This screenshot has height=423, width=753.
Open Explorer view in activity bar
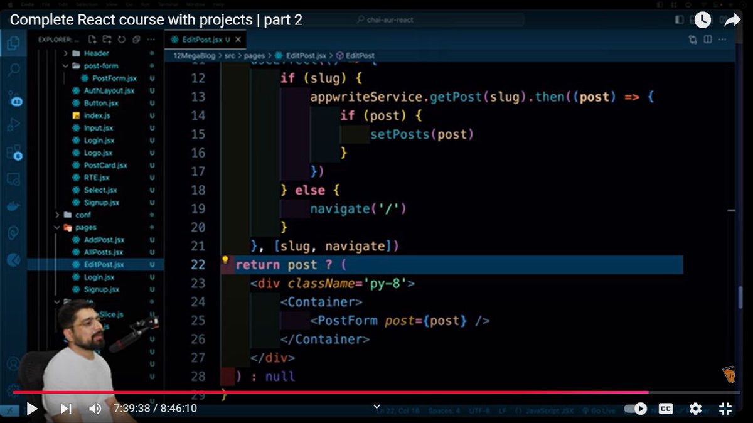[x=13, y=44]
